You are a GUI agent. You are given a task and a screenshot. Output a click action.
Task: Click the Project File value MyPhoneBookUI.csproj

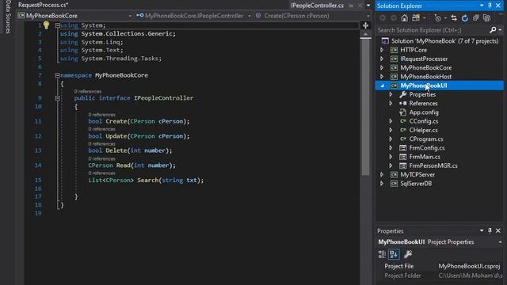469,266
